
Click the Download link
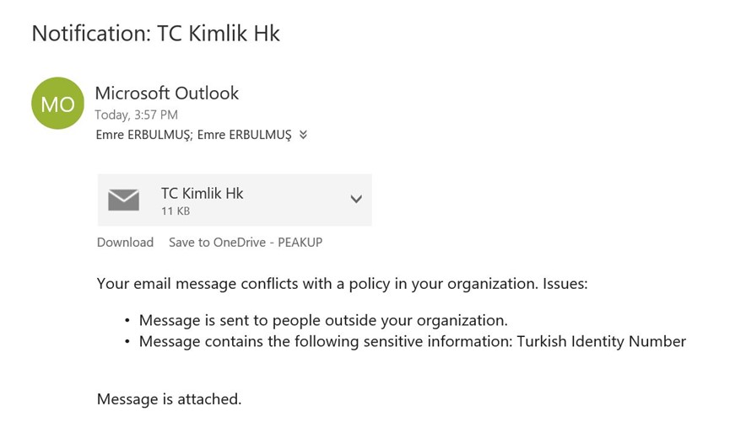pos(125,243)
